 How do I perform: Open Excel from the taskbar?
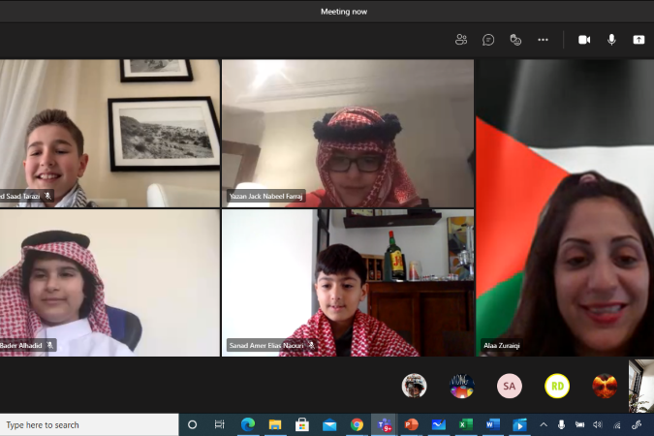[465, 424]
